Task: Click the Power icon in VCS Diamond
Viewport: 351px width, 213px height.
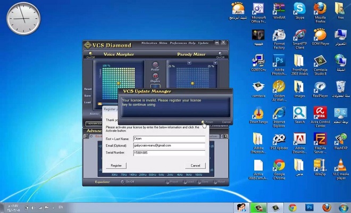Action: [x=155, y=64]
